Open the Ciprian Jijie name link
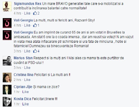This screenshot has height=107, width=139. [23, 87]
